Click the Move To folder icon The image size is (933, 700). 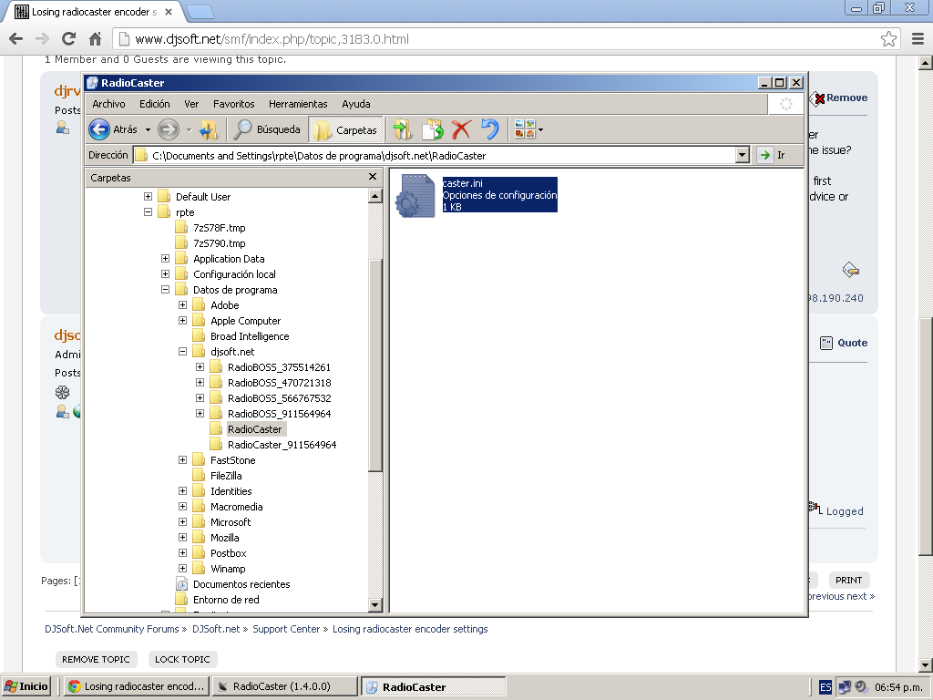tap(403, 130)
